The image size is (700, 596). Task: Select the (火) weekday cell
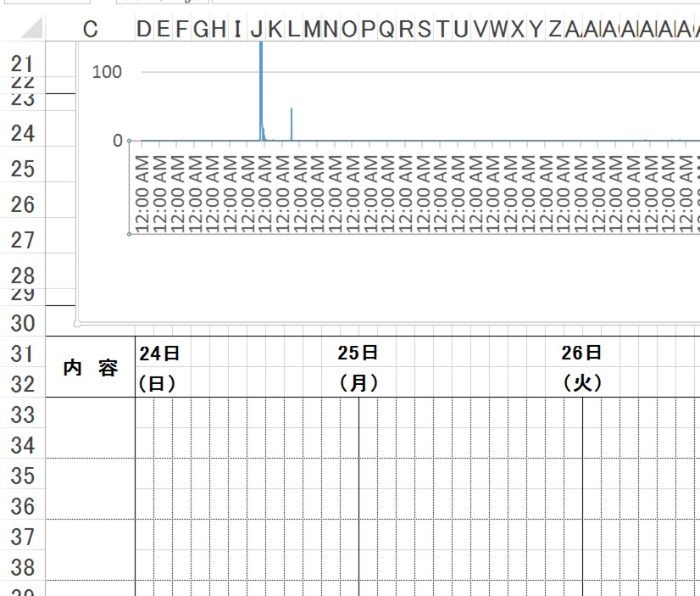[x=581, y=383]
